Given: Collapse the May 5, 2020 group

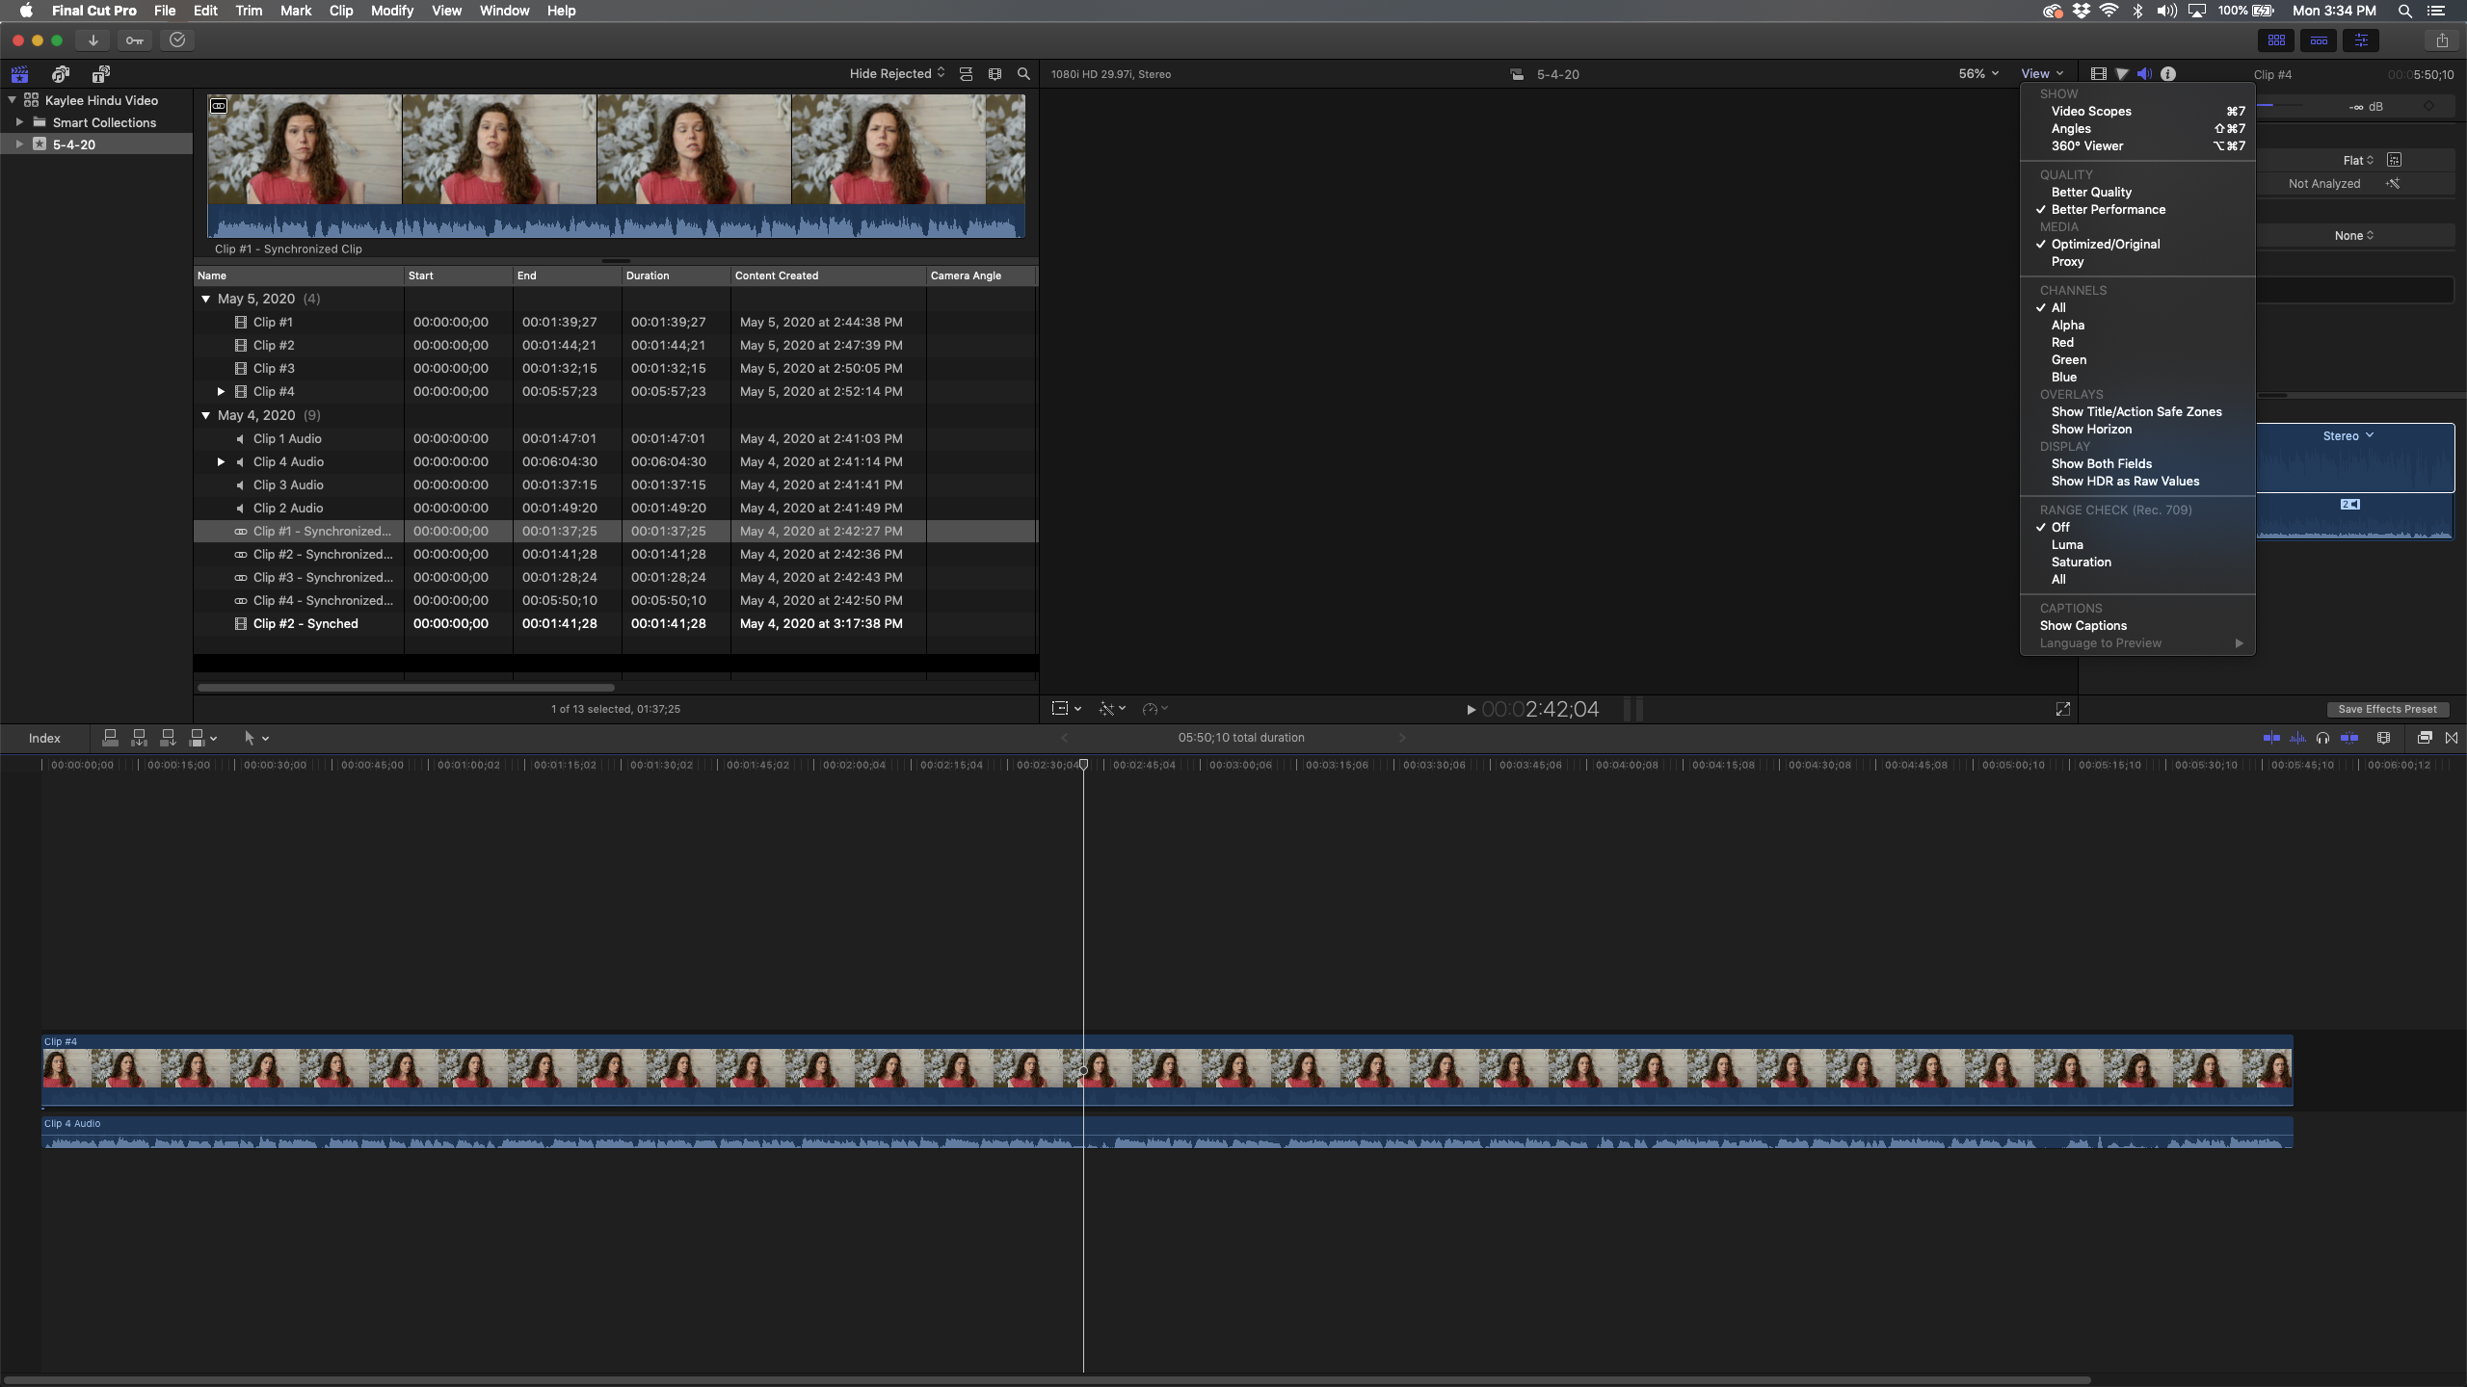Looking at the screenshot, I should [x=205, y=300].
